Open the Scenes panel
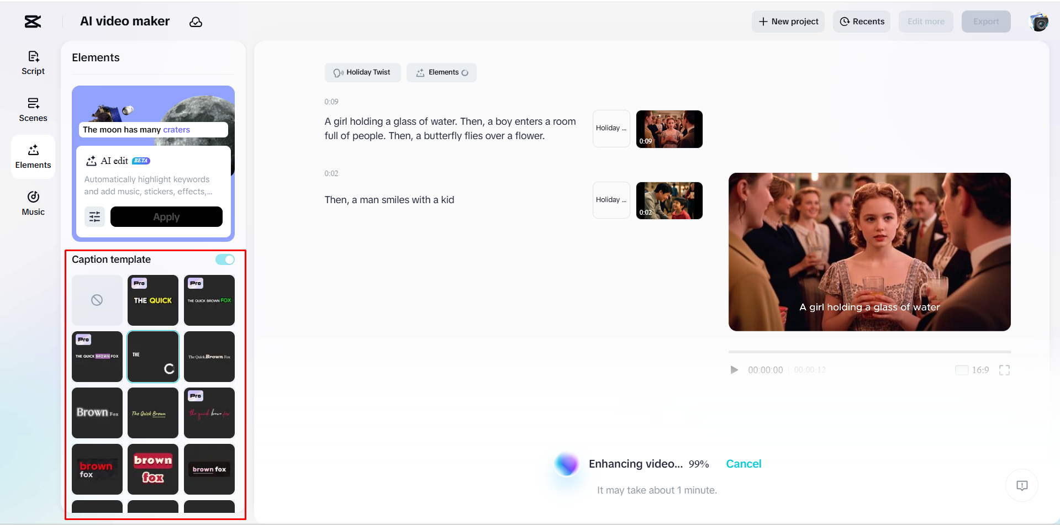The width and height of the screenshot is (1060, 525). [33, 110]
